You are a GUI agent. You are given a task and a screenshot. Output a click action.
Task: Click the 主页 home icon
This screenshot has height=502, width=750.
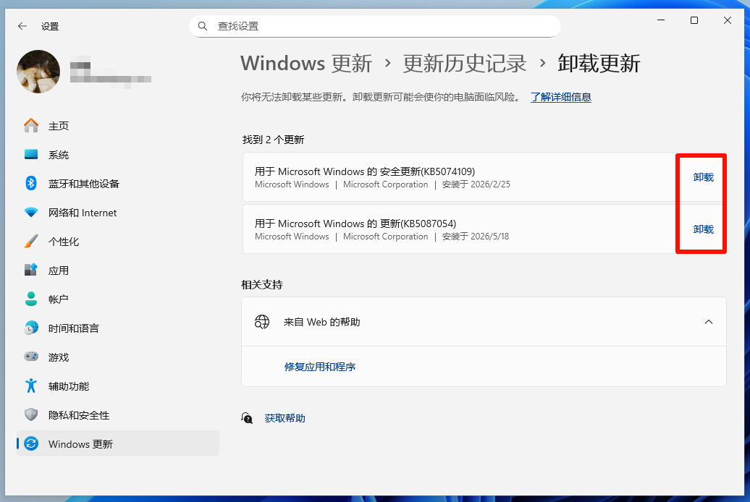point(31,126)
